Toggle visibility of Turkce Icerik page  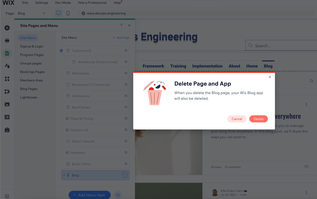[126, 50]
